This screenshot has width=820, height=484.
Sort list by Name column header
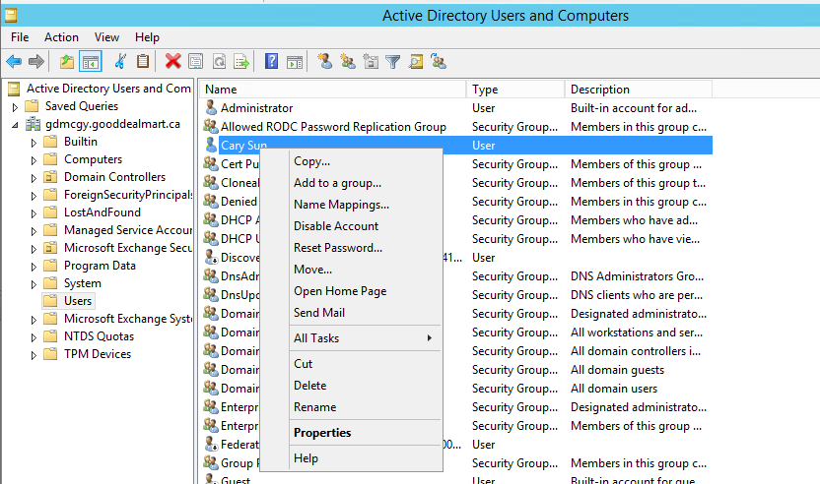(332, 90)
